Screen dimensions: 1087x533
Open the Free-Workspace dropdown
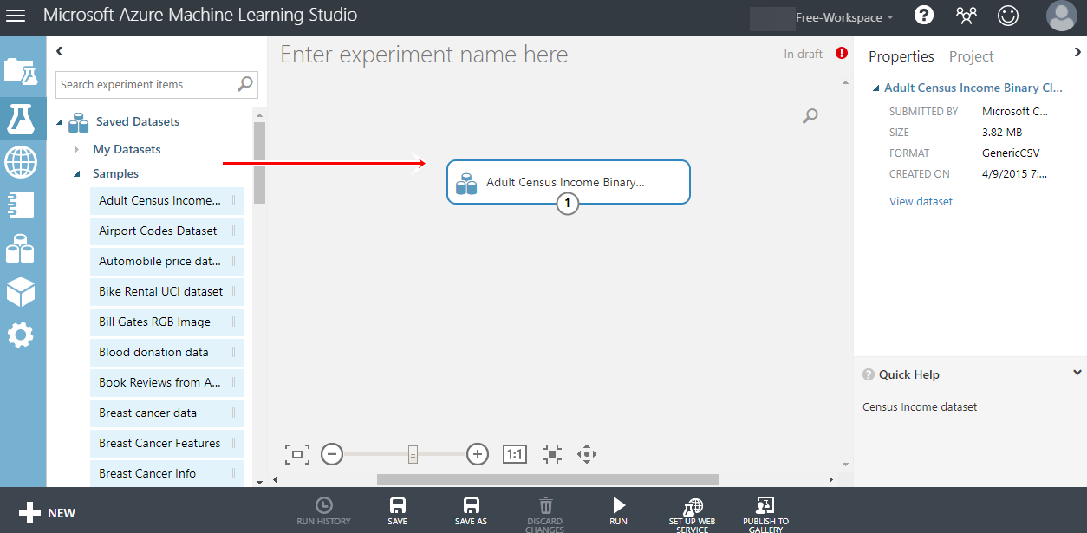pos(845,17)
